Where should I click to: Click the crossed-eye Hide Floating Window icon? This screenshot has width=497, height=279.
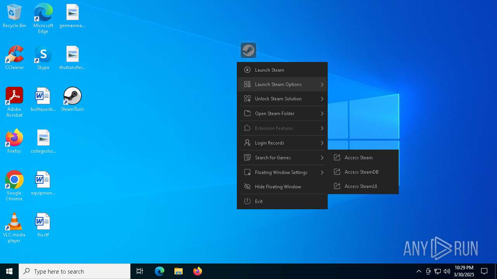(247, 187)
